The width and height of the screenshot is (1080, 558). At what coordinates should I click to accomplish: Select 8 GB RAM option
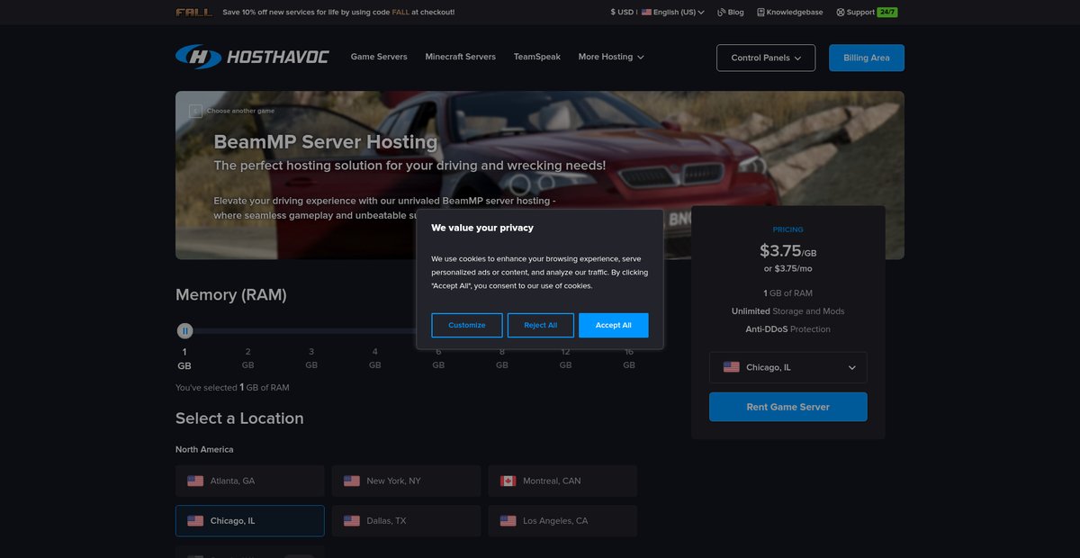(x=502, y=358)
